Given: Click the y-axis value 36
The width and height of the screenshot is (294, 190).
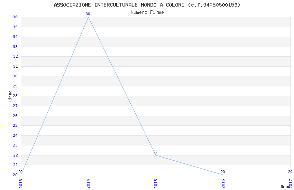Looking at the screenshot, I should coord(15,17).
